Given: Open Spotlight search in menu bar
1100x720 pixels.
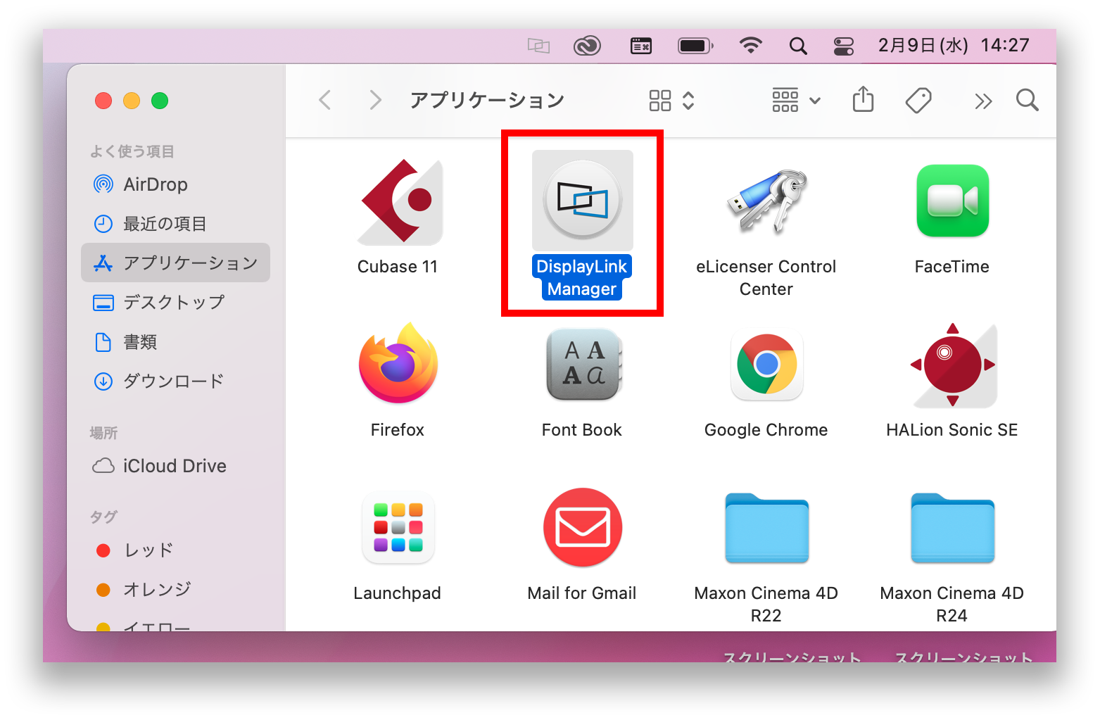Looking at the screenshot, I should [798, 46].
